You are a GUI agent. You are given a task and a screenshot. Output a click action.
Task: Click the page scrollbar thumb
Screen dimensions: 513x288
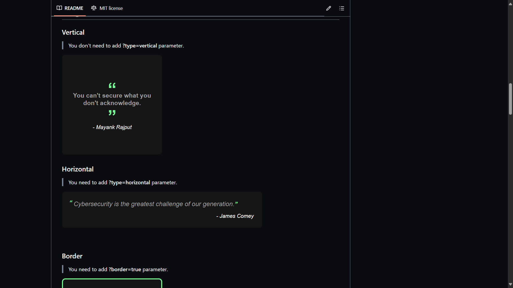(x=510, y=99)
